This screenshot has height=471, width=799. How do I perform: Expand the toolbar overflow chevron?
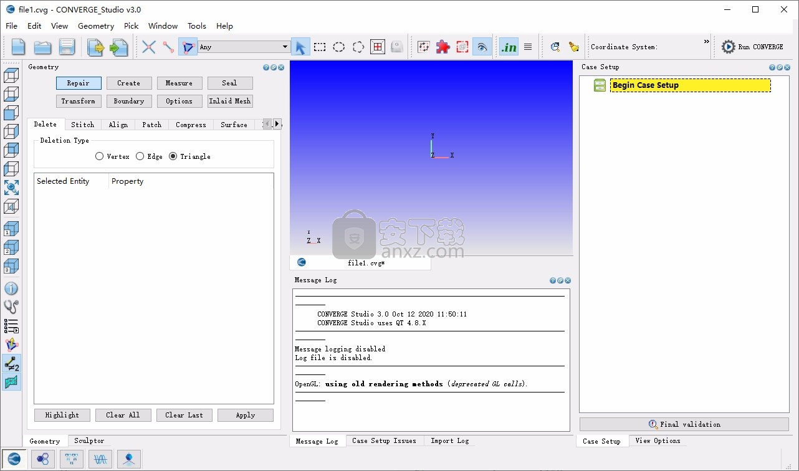point(707,42)
